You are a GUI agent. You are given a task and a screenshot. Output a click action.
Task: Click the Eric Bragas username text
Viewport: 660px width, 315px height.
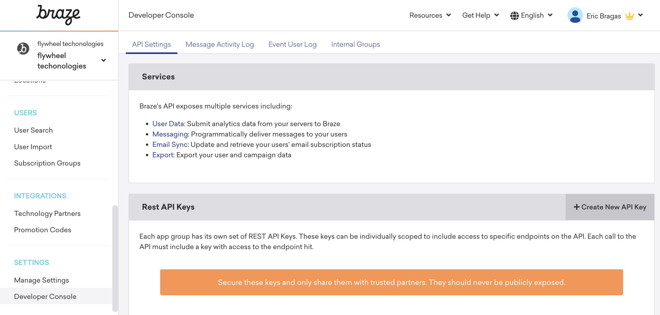604,16
